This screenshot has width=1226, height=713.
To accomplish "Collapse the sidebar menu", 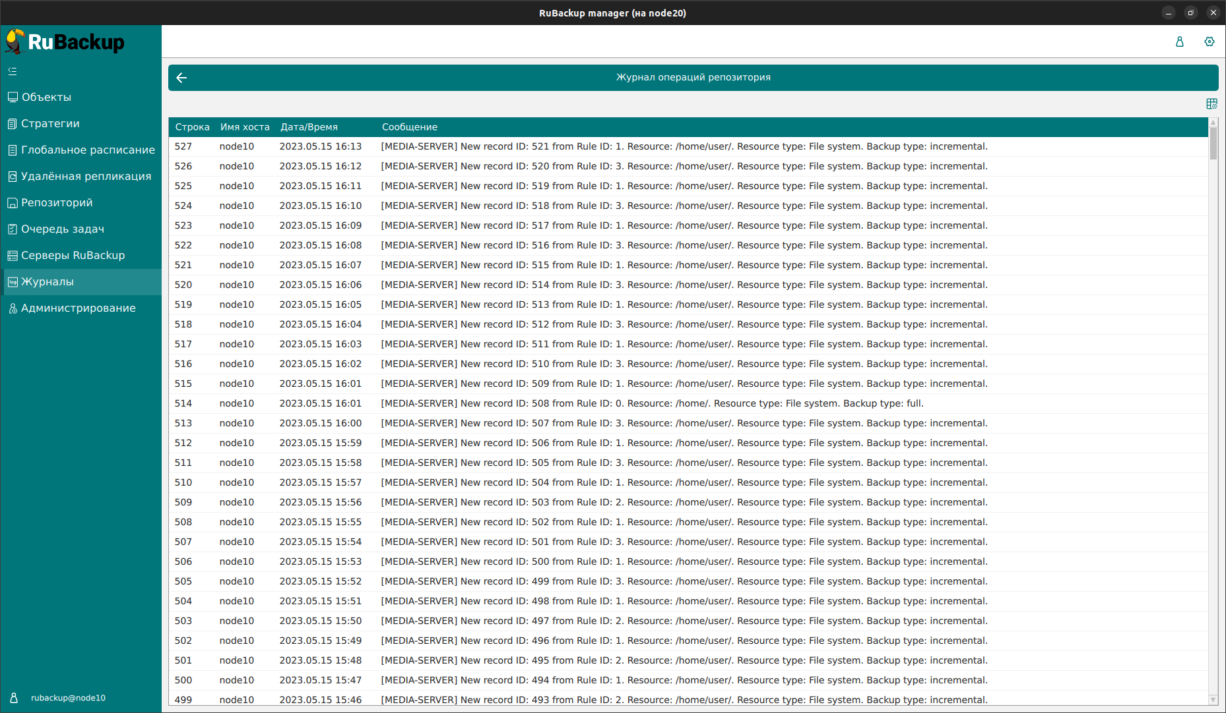I will [x=13, y=71].
